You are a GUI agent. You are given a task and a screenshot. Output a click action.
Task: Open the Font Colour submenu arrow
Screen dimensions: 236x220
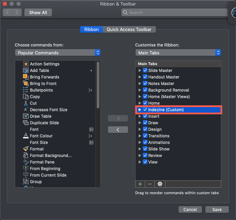click(x=91, y=136)
